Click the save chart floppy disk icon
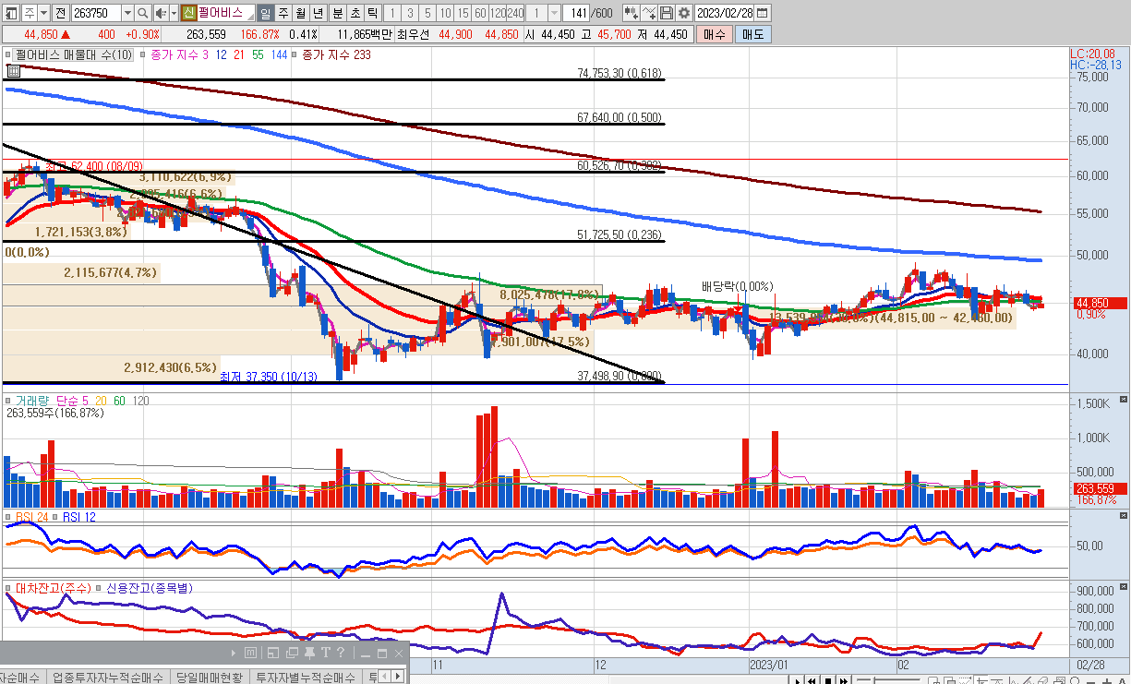This screenshot has width=1131, height=684. [x=667, y=13]
